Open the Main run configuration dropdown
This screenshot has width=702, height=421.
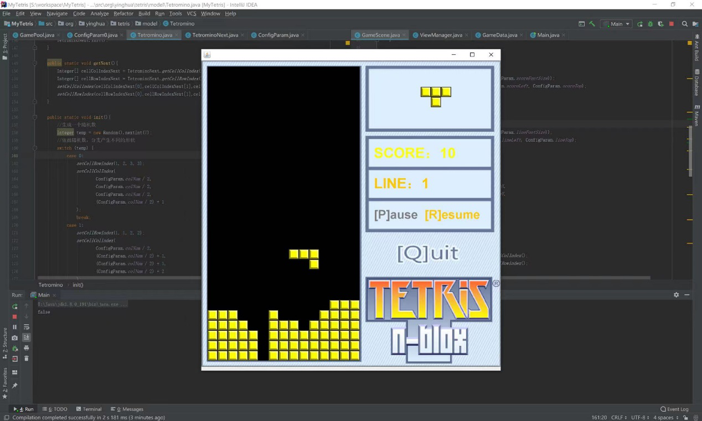617,24
